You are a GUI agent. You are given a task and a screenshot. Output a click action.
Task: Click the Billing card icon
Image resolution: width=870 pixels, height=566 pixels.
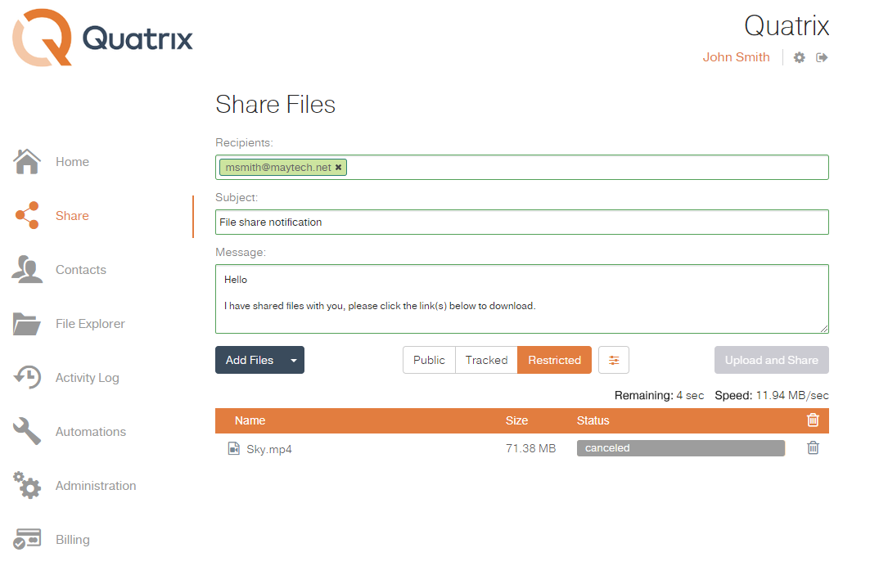pos(27,539)
